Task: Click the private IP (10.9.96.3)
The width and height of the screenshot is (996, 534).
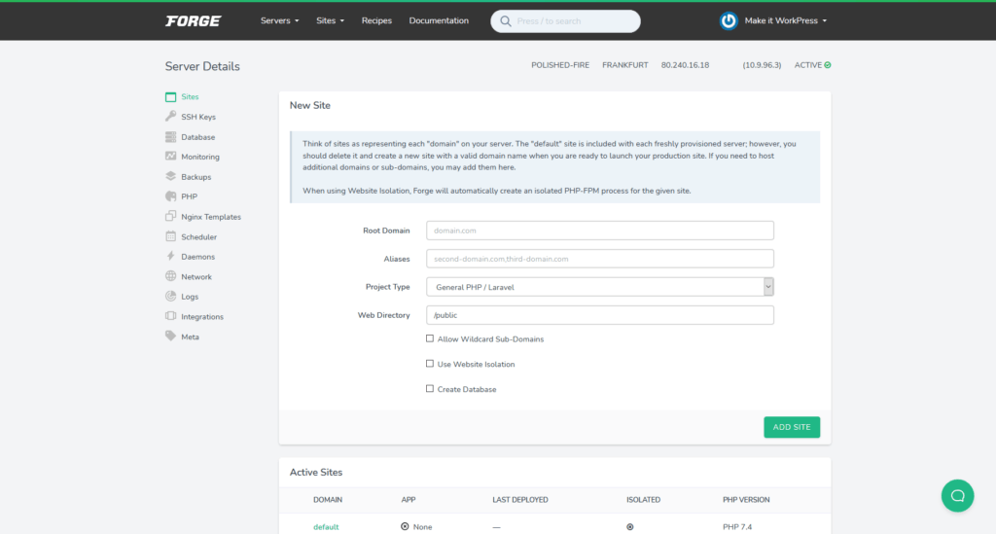Action: (762, 65)
